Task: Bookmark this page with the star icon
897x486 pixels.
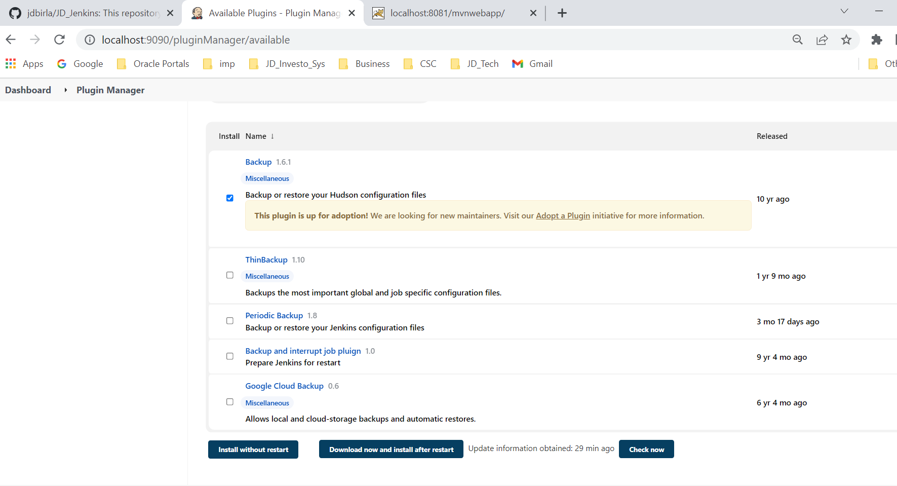Action: [846, 40]
